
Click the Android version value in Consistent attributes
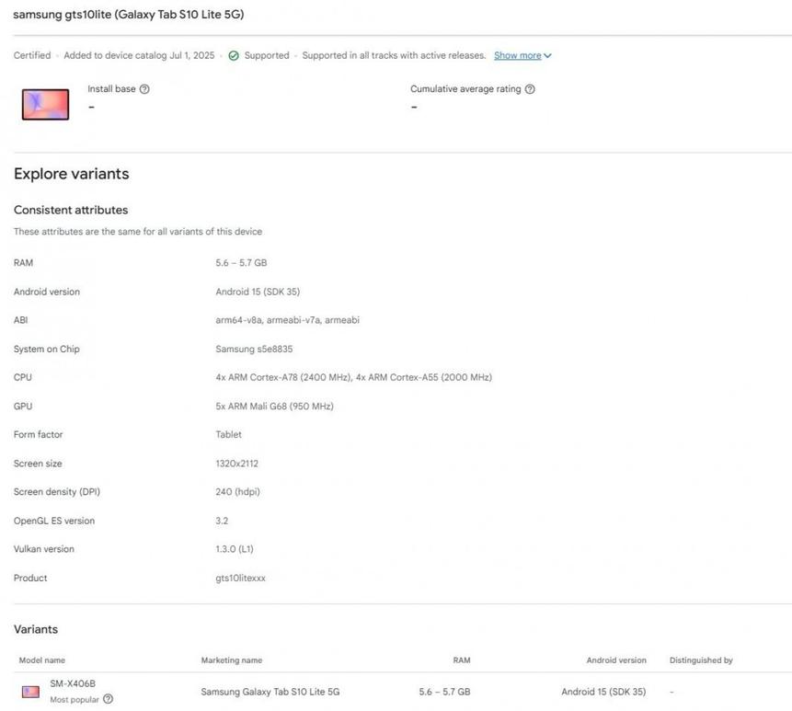258,292
